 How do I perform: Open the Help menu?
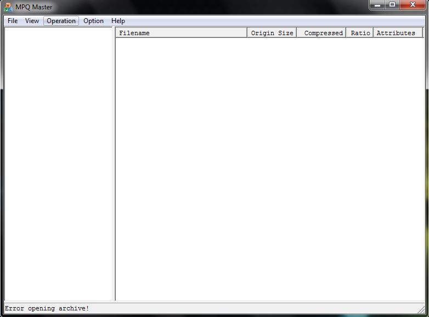(118, 21)
